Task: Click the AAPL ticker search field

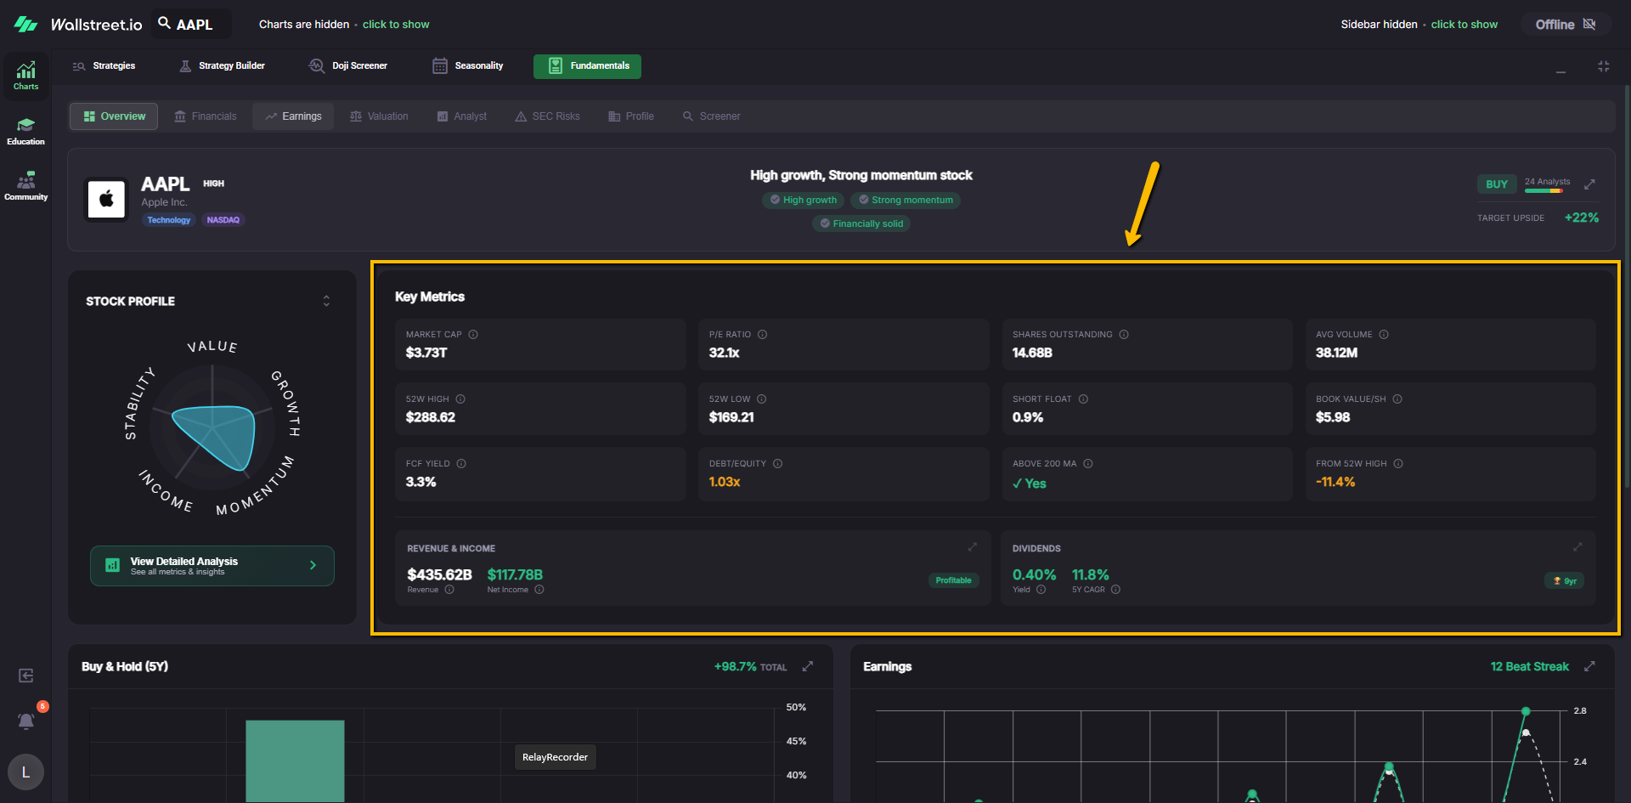Action: pos(193,25)
